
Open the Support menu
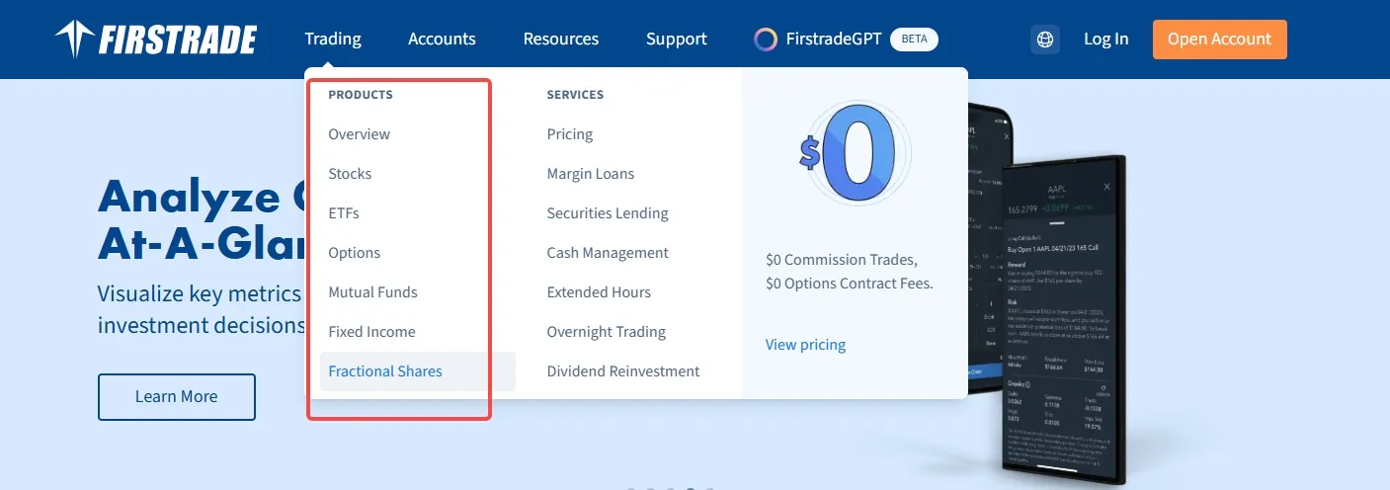677,40
